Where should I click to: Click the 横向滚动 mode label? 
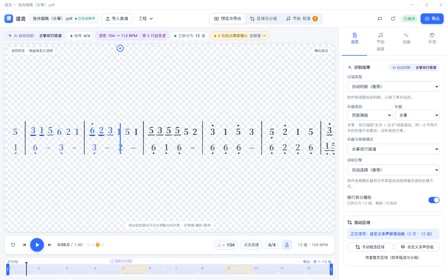[x=321, y=51]
